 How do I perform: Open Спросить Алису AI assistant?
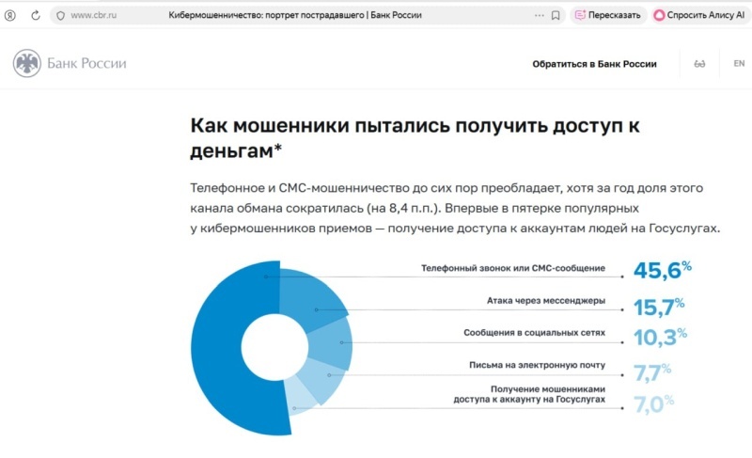tap(698, 15)
